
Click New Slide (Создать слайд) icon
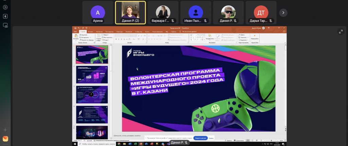pyautogui.click(x=99, y=36)
